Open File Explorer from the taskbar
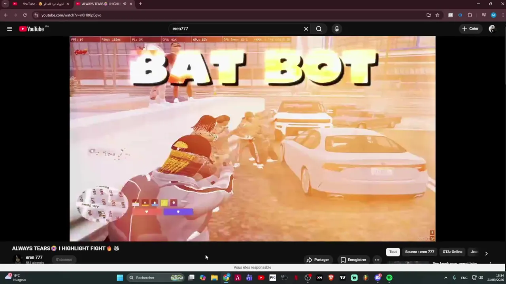The width and height of the screenshot is (506, 284). (x=214, y=278)
